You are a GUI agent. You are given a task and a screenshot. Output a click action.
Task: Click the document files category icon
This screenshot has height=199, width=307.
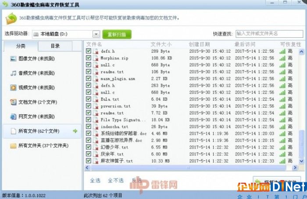tap(13, 102)
